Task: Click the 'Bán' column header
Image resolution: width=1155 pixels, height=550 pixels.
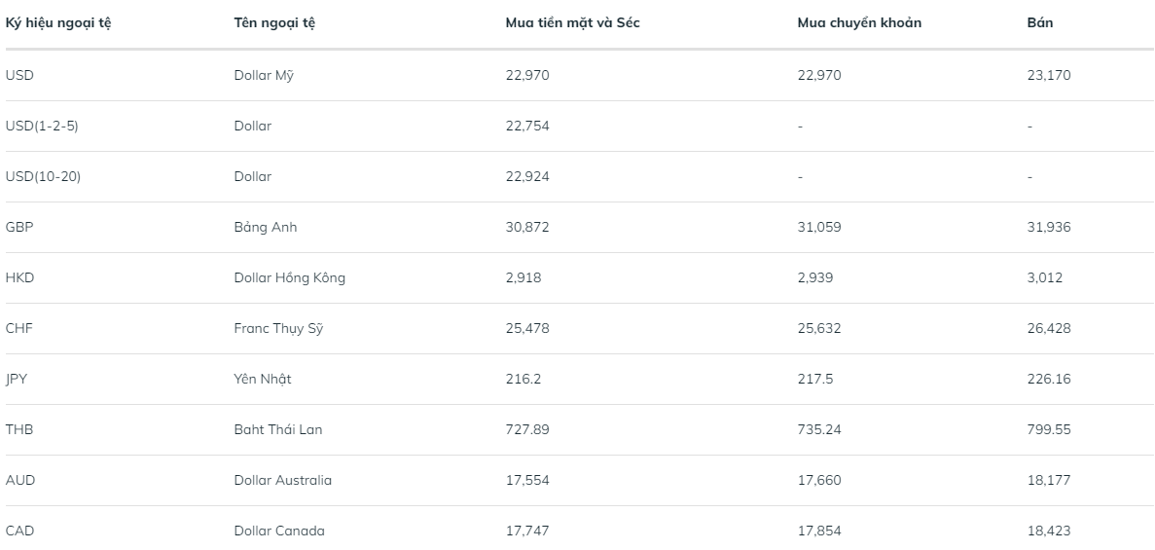Action: pyautogui.click(x=1039, y=23)
